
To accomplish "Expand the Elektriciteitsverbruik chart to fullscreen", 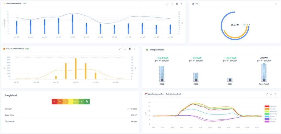I will point(167,4).
